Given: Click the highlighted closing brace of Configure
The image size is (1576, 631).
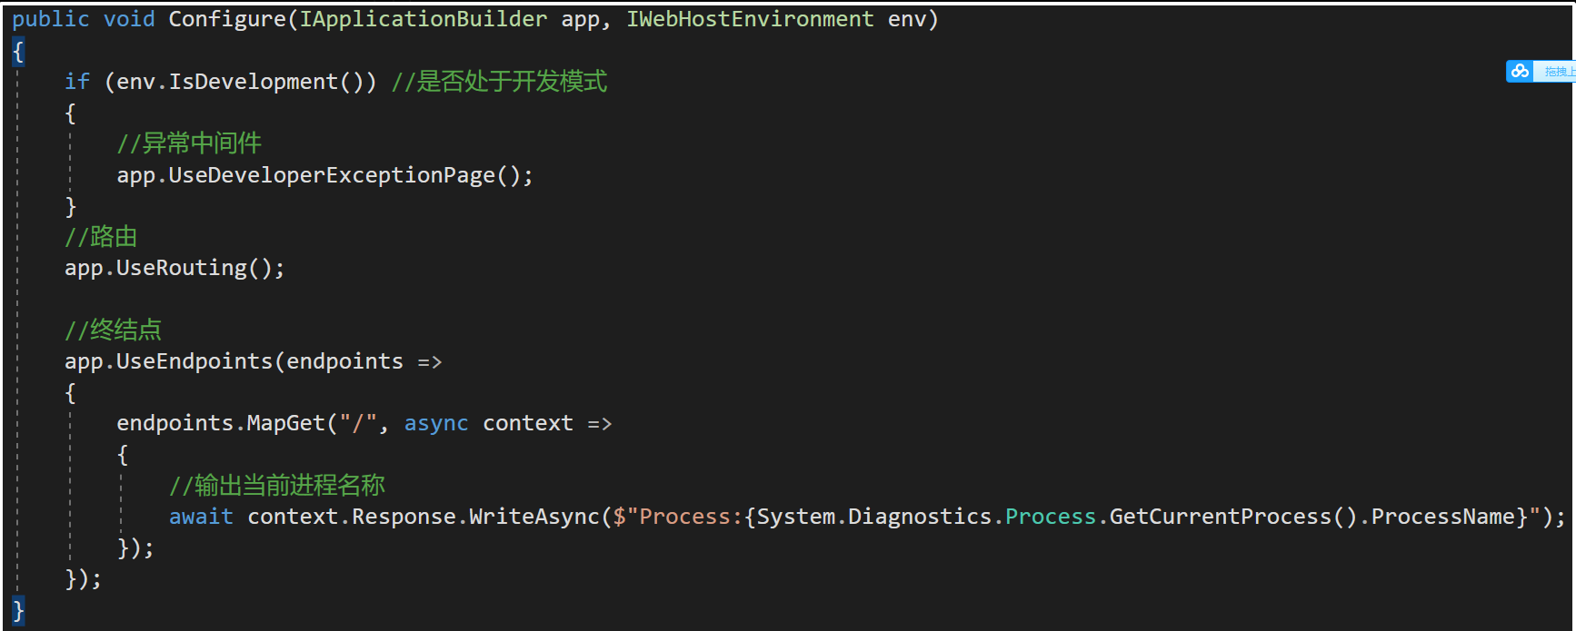Looking at the screenshot, I should coord(18,610).
